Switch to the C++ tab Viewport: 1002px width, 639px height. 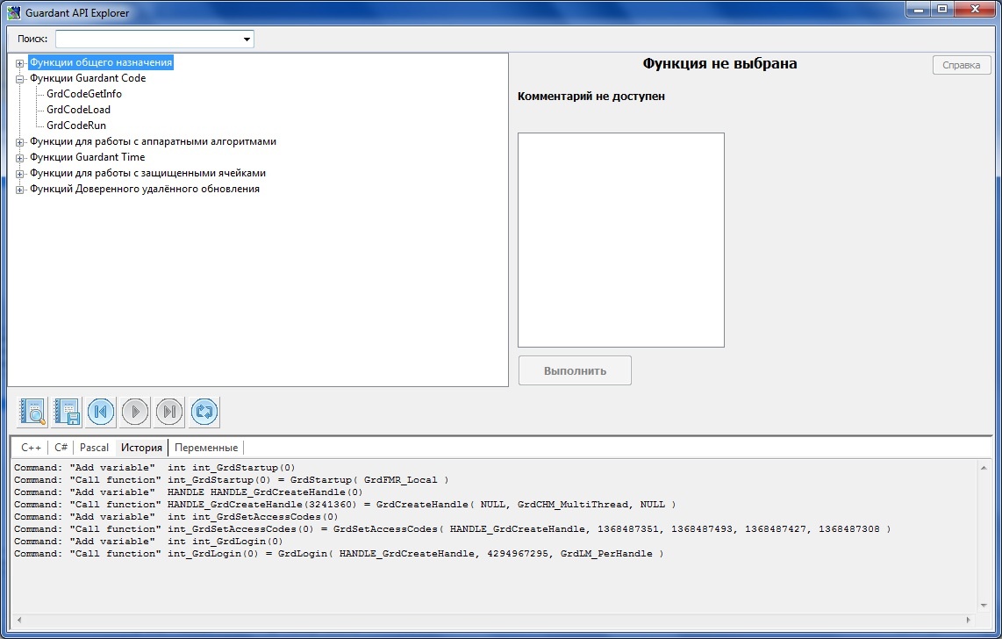tap(31, 448)
